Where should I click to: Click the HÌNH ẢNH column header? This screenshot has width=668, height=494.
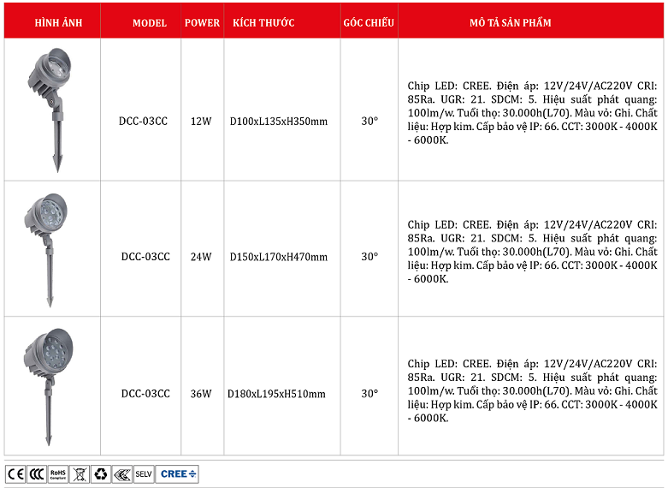click(58, 22)
